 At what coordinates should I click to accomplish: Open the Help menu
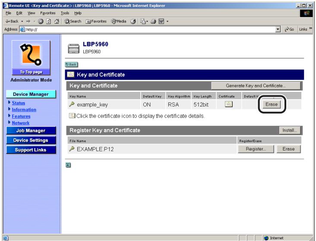pyautogui.click(x=78, y=13)
